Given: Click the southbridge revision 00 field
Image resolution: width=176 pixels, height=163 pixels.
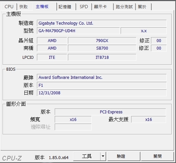Looking at the screenshot, I should coord(159,48).
